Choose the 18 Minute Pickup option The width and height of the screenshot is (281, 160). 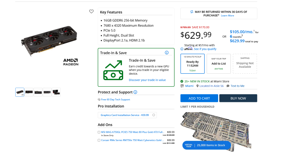click(193, 64)
